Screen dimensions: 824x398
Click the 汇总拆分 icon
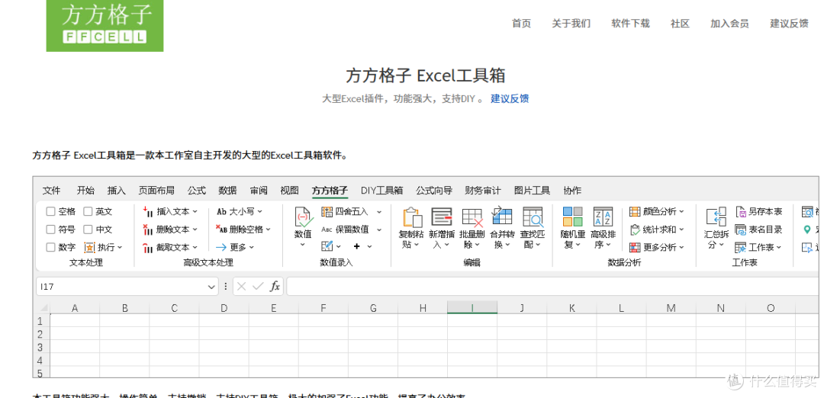pos(716,217)
